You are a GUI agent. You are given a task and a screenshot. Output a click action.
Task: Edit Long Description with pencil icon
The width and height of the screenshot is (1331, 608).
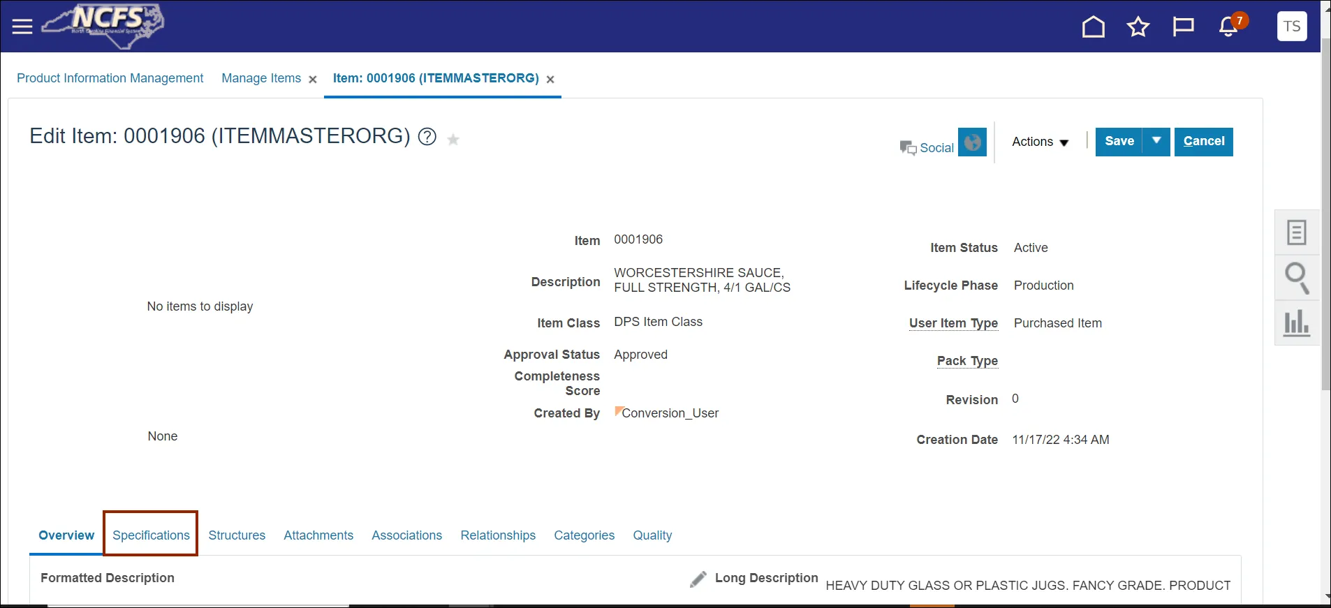[x=698, y=579]
